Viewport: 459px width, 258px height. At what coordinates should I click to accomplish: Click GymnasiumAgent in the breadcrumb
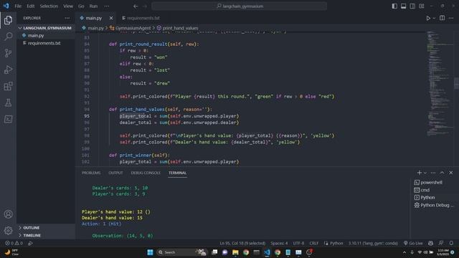133,28
